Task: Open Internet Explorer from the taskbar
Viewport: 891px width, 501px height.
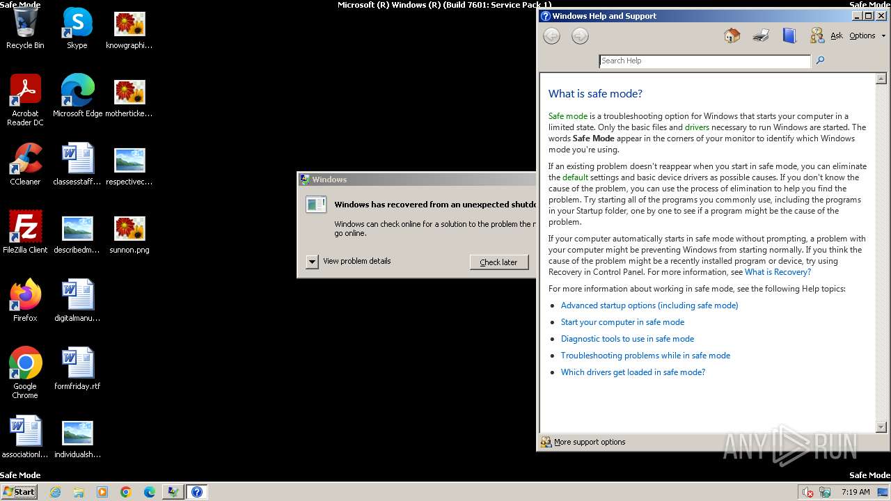Action: pos(55,492)
